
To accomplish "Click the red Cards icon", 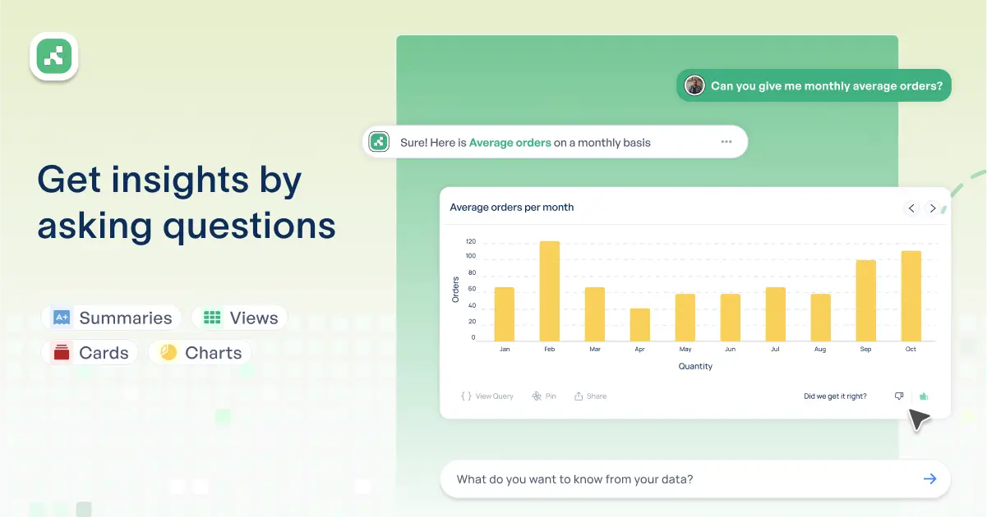I will (62, 353).
